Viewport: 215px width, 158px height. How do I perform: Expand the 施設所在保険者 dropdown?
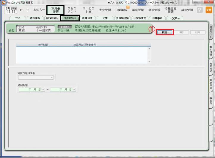(52, 78)
